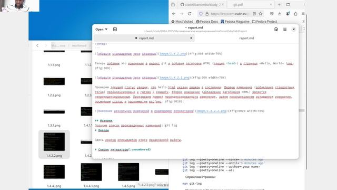Click the --author git log line in PDF
Image resolution: width=337 pixels, height=190 pixels.
point(221,167)
